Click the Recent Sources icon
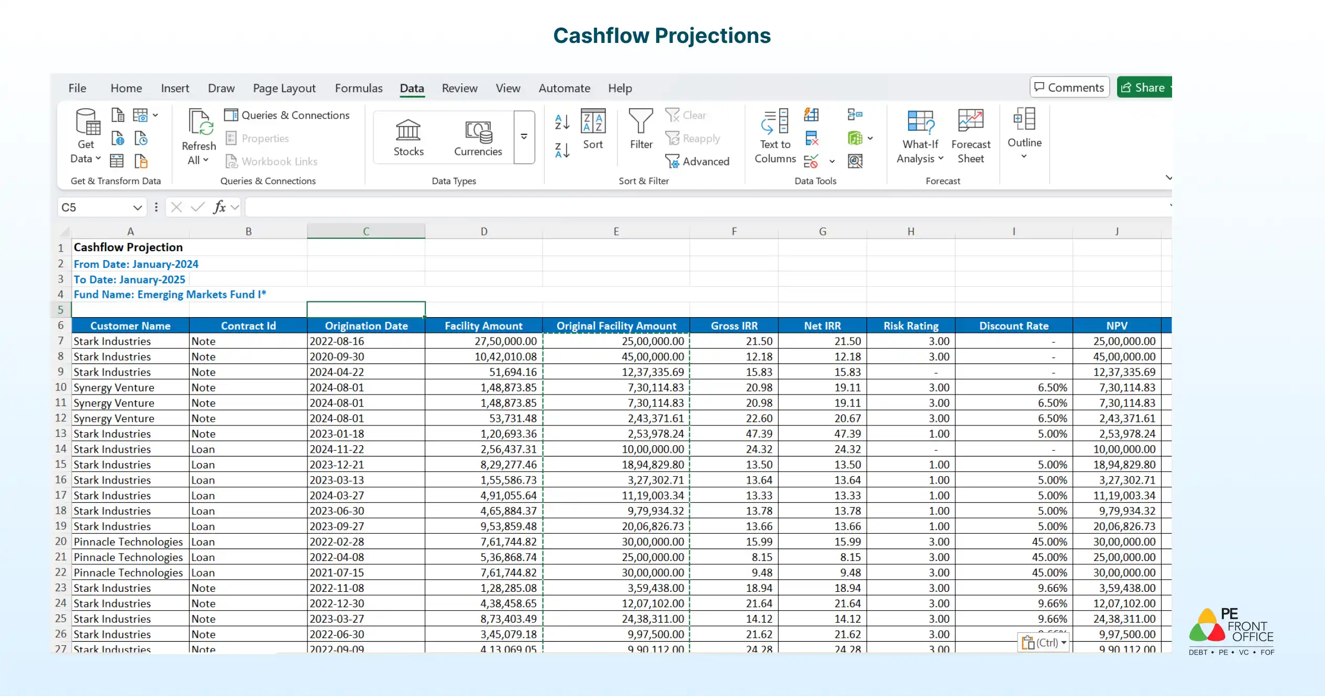 [x=141, y=138]
